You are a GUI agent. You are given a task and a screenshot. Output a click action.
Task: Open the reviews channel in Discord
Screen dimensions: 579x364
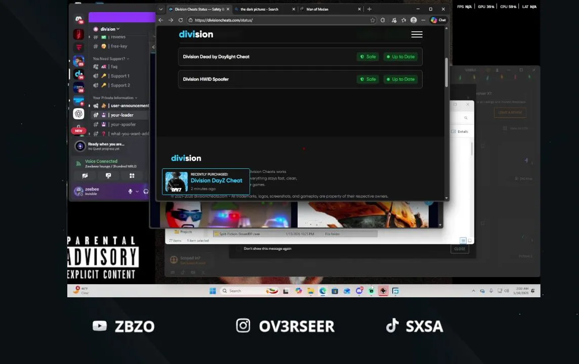pyautogui.click(x=119, y=37)
